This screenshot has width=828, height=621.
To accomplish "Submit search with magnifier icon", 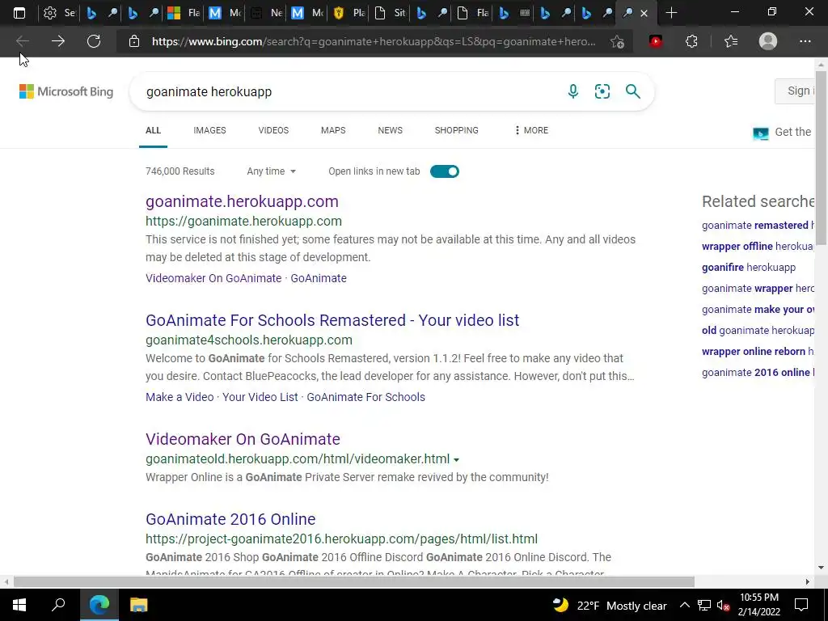I will point(632,91).
